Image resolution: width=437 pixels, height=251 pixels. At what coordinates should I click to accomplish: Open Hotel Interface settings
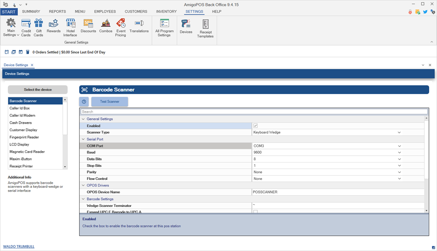[x=70, y=27]
